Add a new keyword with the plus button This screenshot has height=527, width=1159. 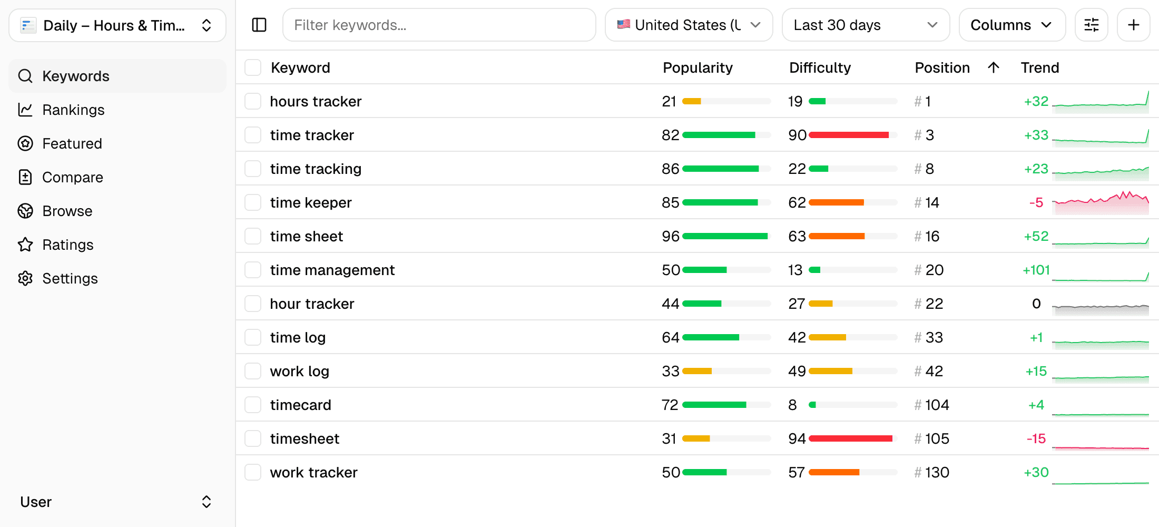(x=1133, y=25)
